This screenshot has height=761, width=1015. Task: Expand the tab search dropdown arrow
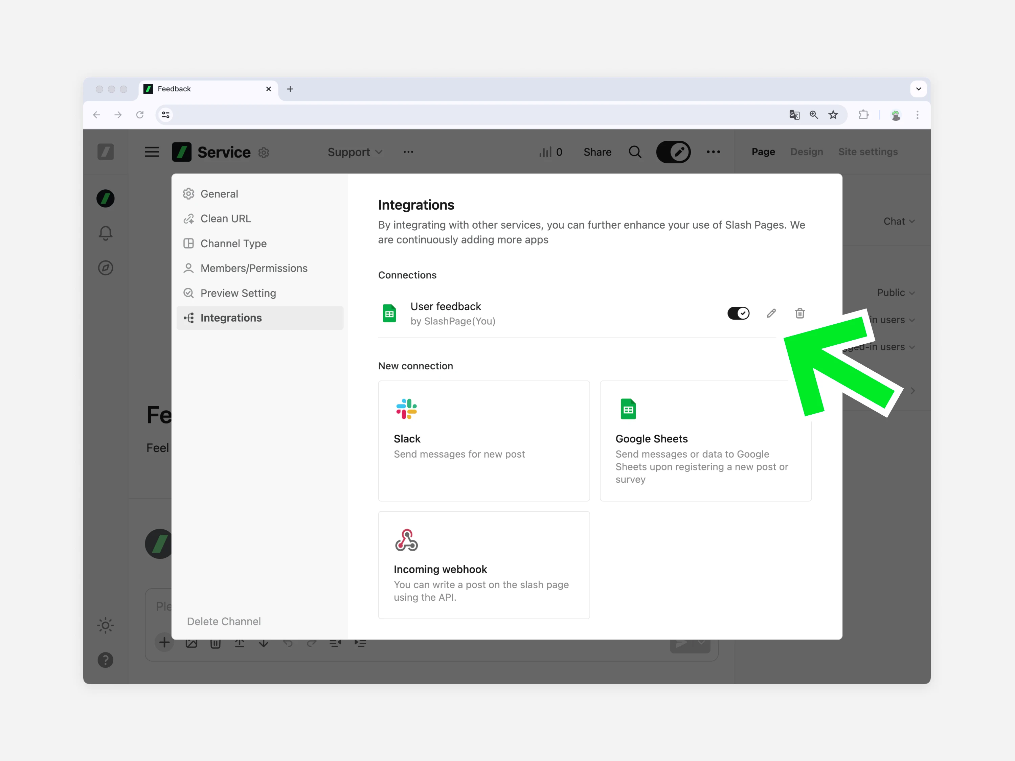point(918,89)
